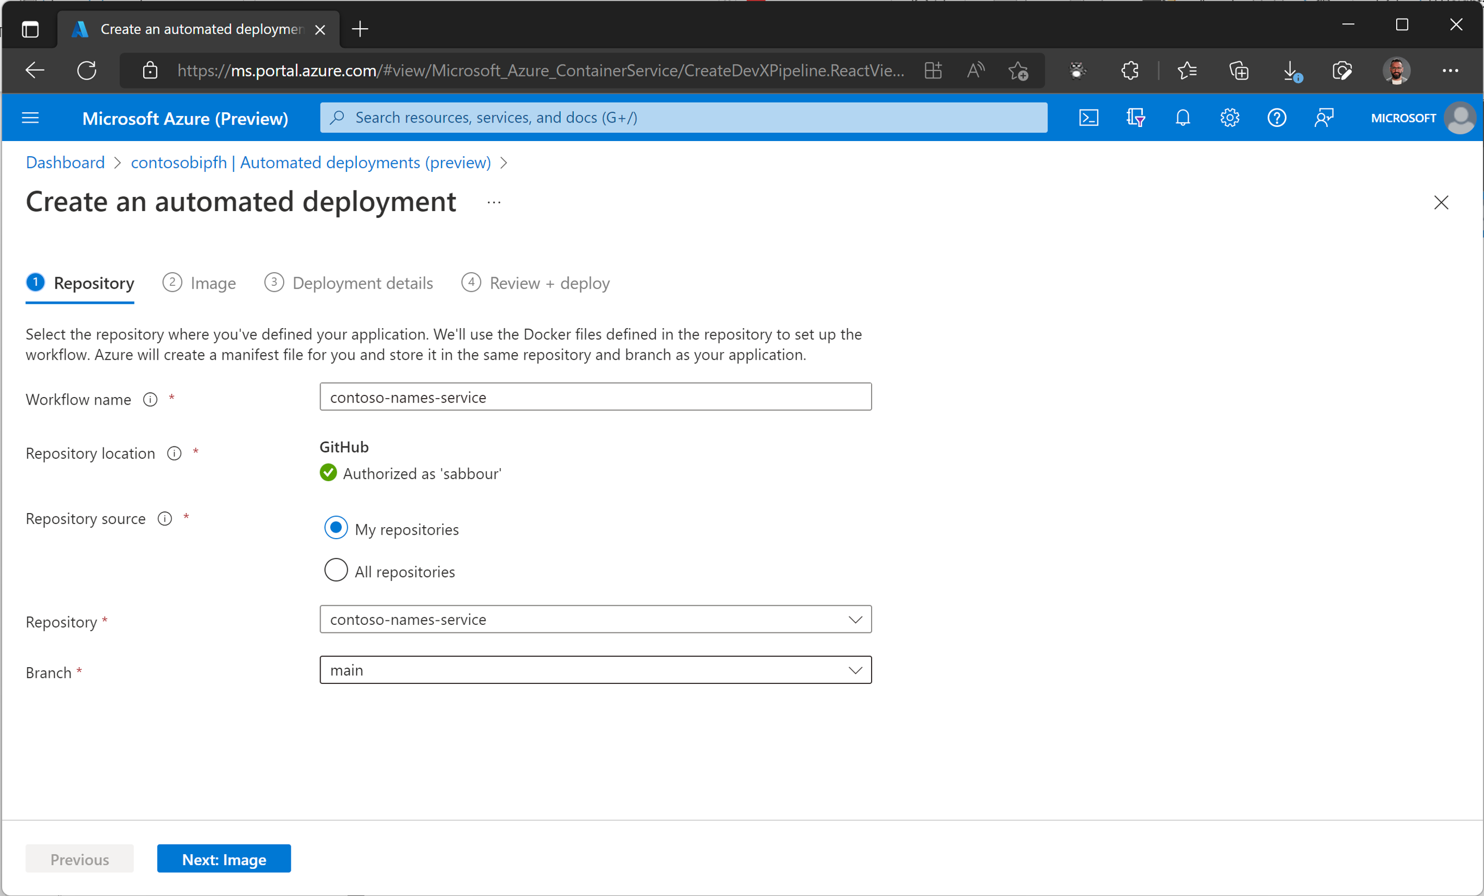The width and height of the screenshot is (1484, 896).
Task: Click the Workflow name input field
Action: 596,396
